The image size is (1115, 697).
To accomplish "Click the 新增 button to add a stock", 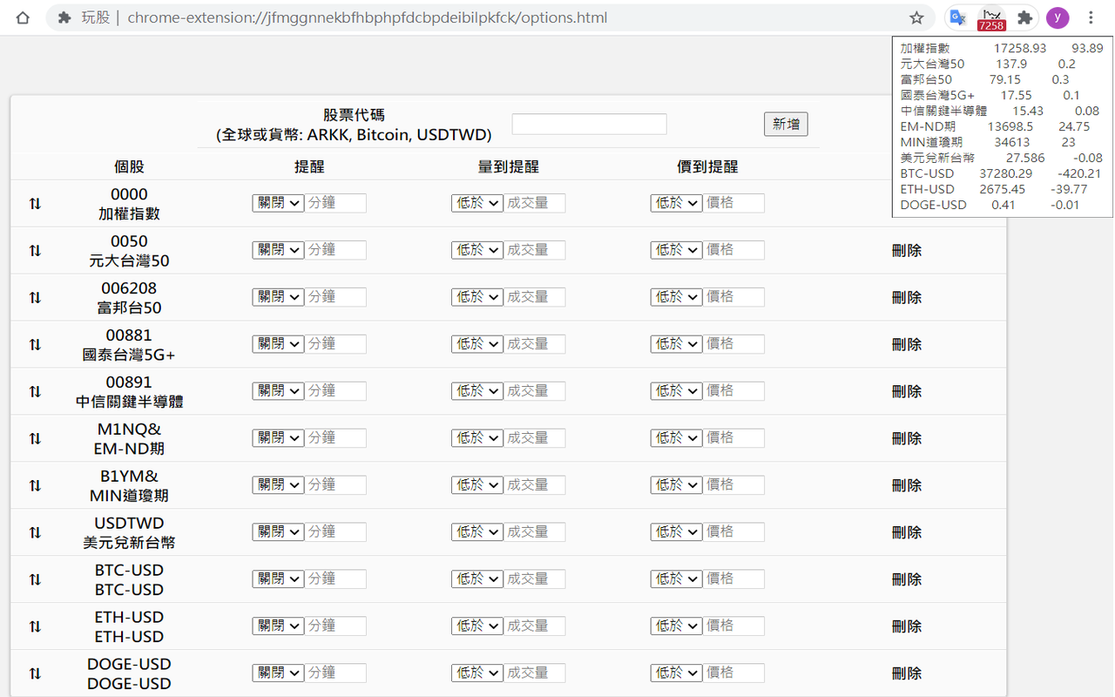I will click(786, 125).
